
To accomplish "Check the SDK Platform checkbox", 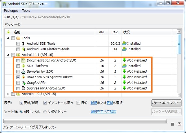I will tap(18, 66).
